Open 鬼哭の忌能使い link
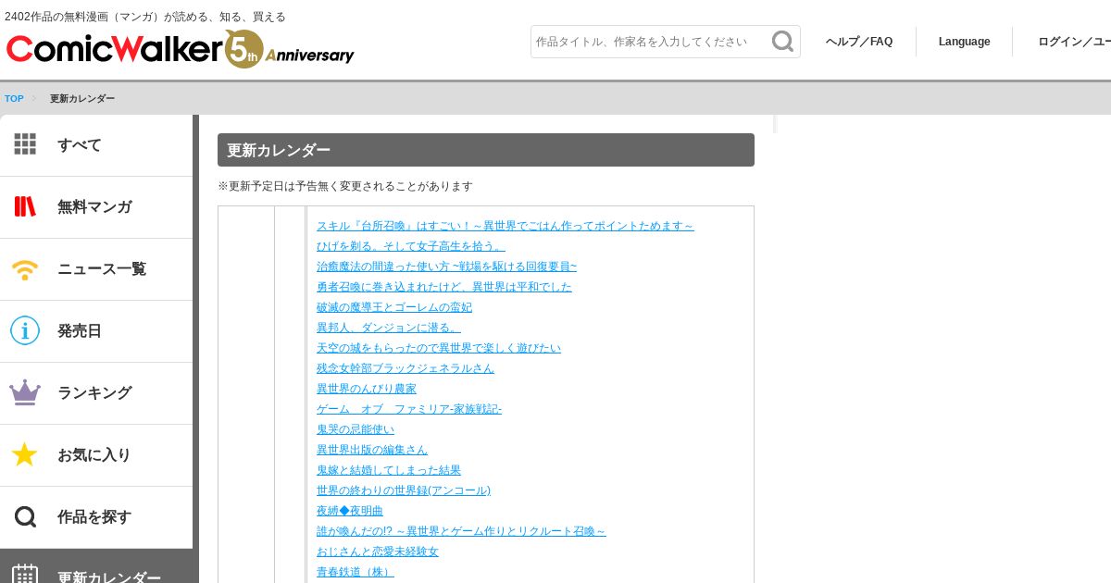Image resolution: width=1111 pixels, height=583 pixels. [x=356, y=429]
